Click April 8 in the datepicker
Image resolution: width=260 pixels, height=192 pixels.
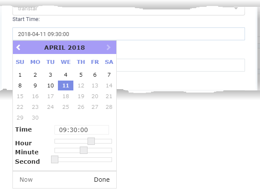click(x=20, y=85)
